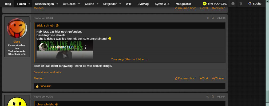Click Melden on the top post
The image size is (269, 106).
[39, 8]
